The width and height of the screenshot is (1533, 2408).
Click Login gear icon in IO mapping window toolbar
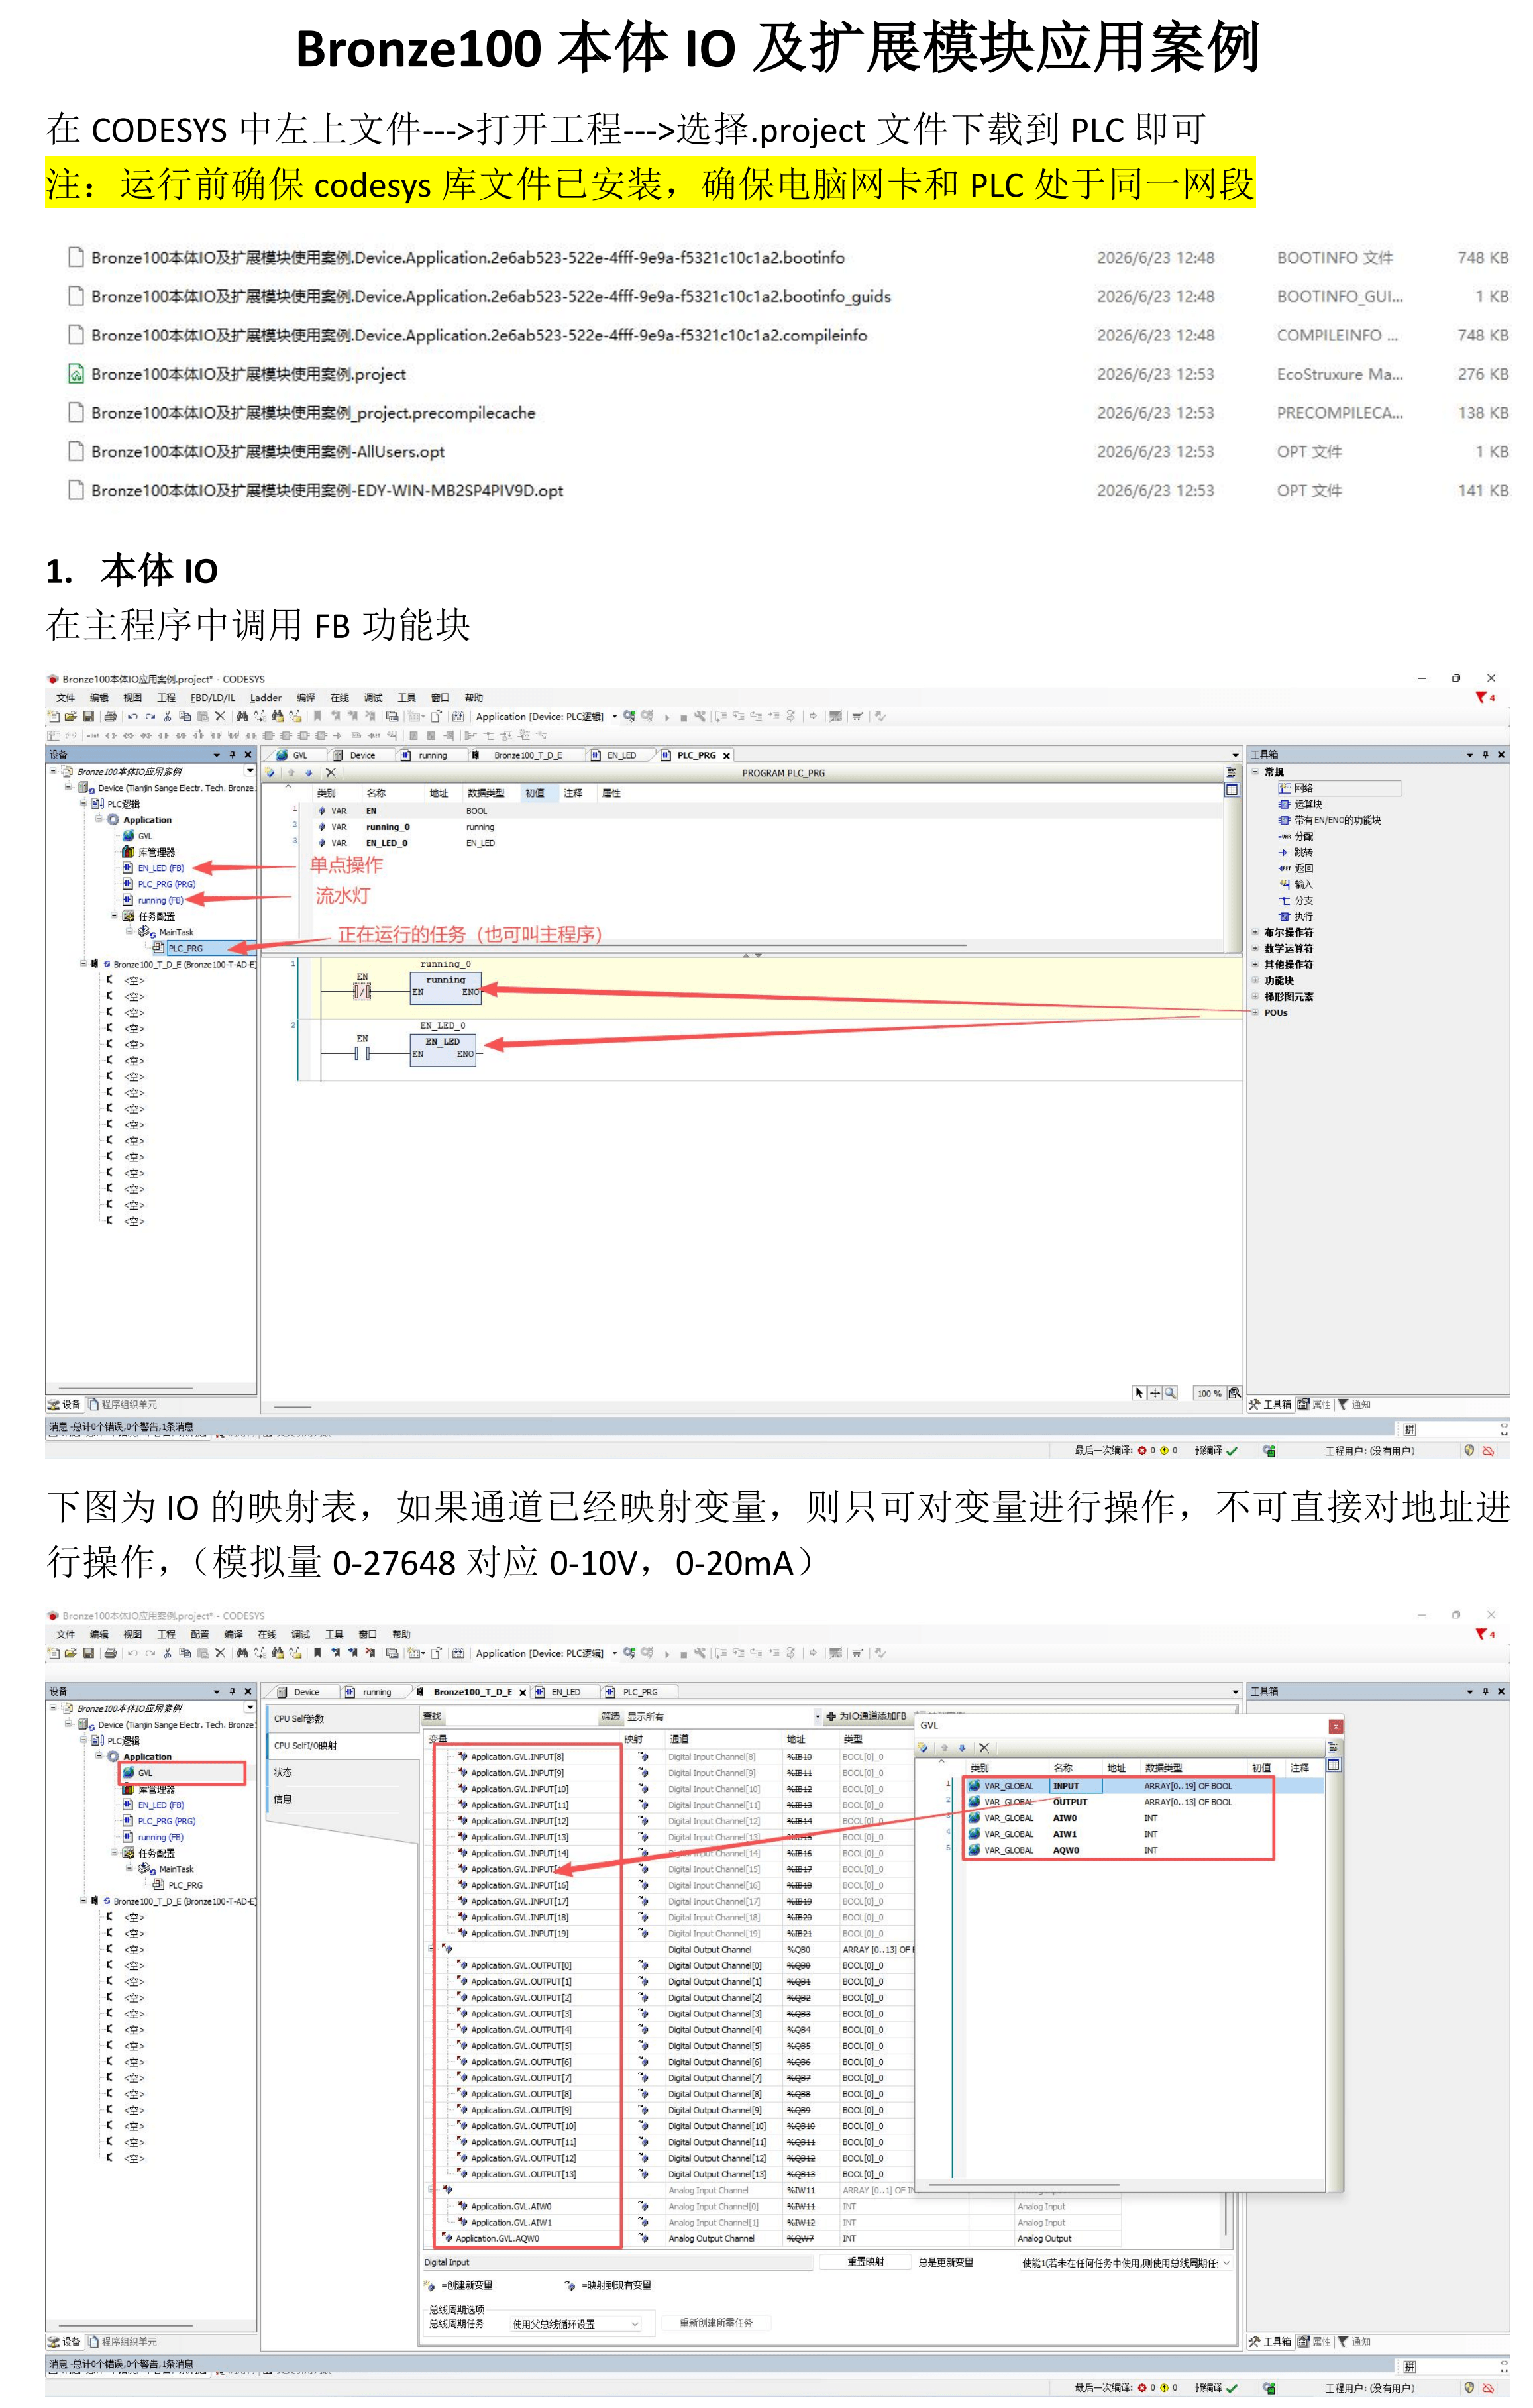point(629,1653)
